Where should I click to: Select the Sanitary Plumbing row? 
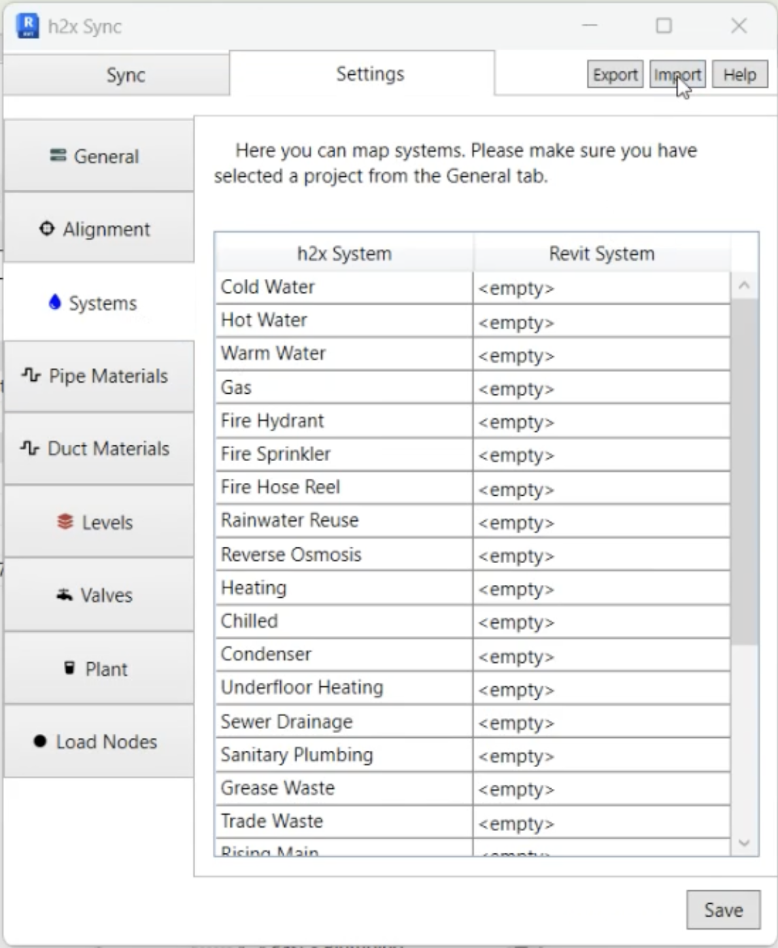point(343,755)
